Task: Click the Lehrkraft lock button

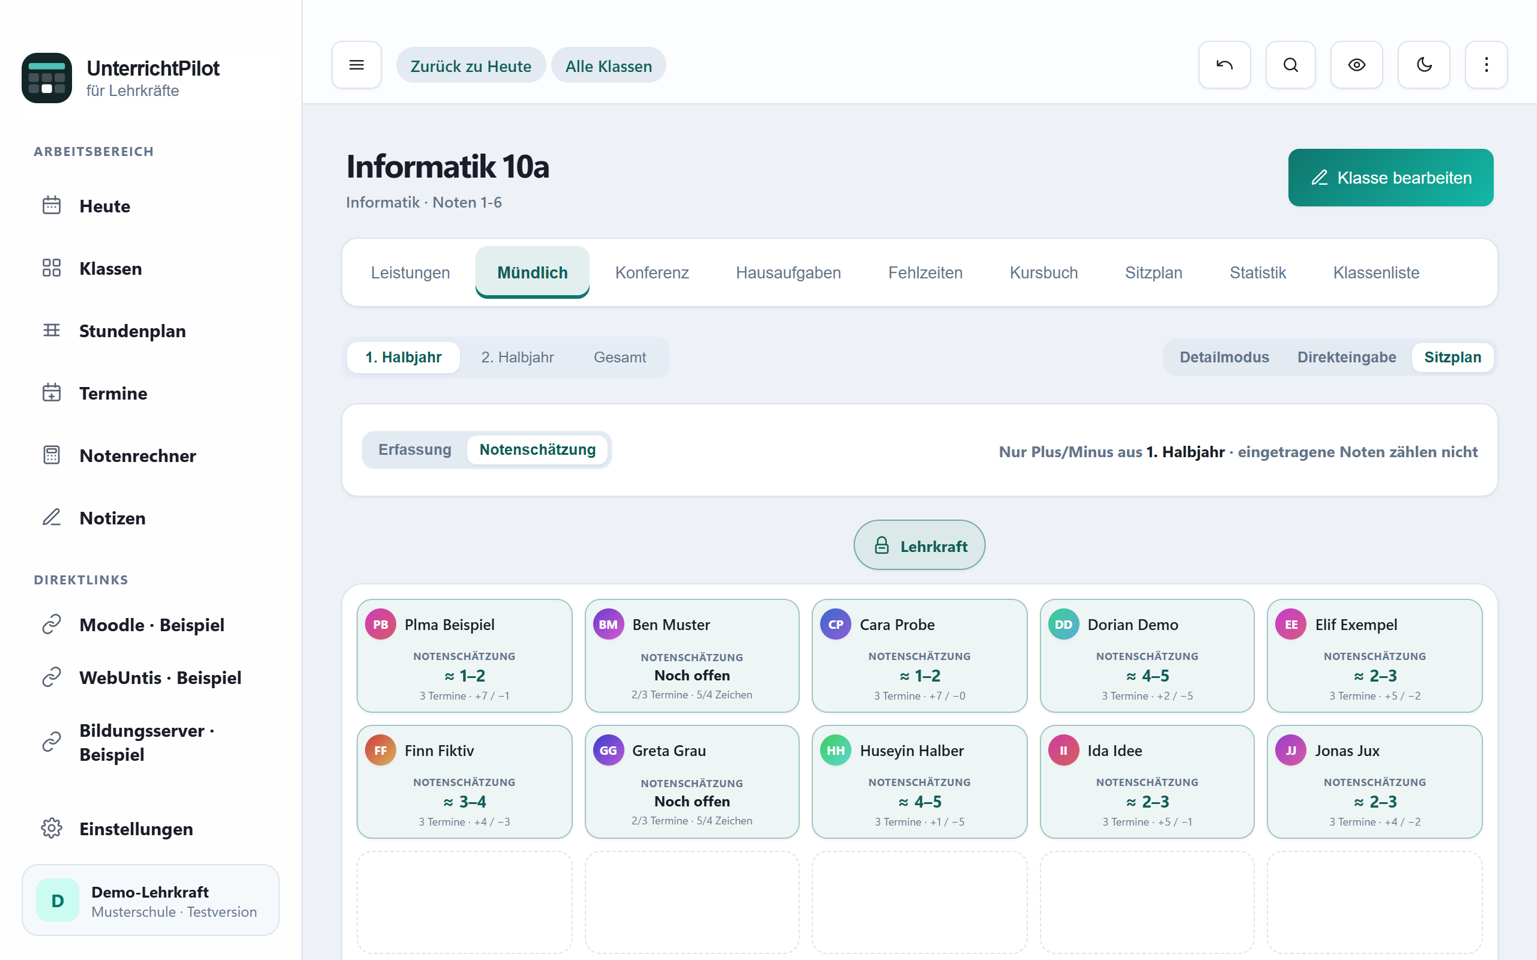Action: pos(919,545)
